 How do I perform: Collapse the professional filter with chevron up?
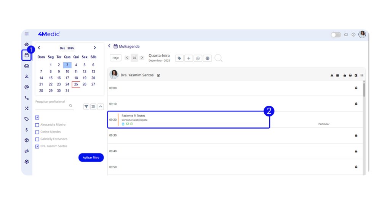click(x=101, y=107)
